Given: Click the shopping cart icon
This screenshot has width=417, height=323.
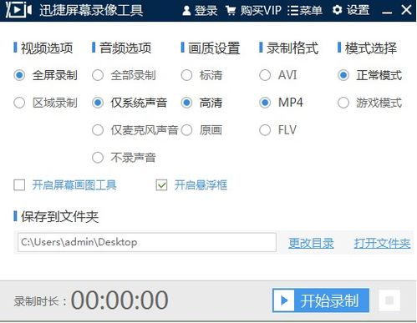Looking at the screenshot, I should coord(231,11).
